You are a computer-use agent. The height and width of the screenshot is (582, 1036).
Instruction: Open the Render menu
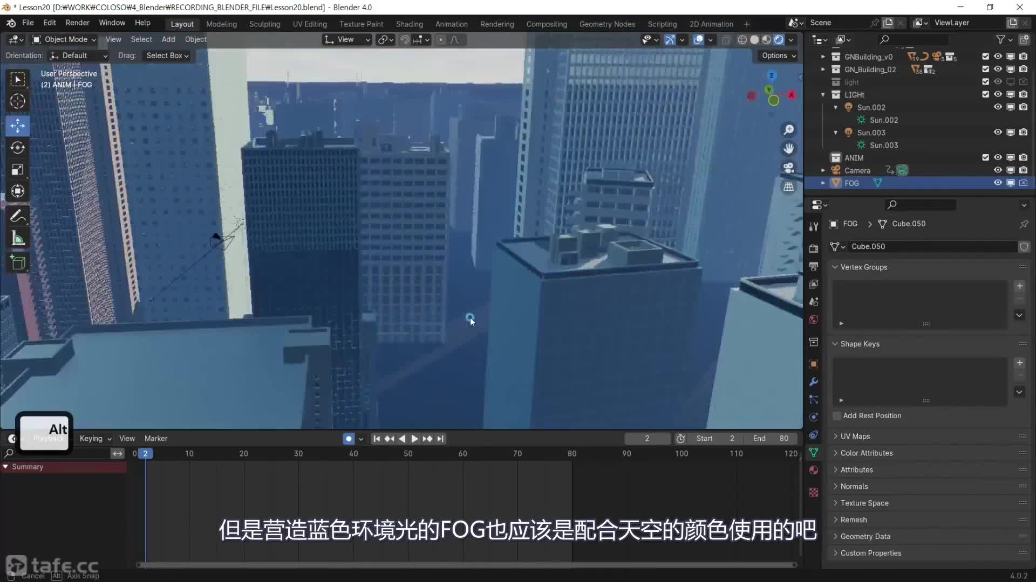pos(77,23)
